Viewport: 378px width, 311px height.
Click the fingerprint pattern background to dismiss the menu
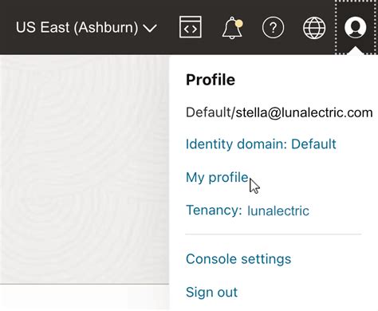85,169
